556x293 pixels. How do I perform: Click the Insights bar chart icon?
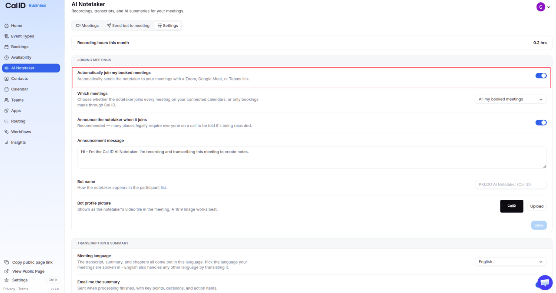pos(6,143)
